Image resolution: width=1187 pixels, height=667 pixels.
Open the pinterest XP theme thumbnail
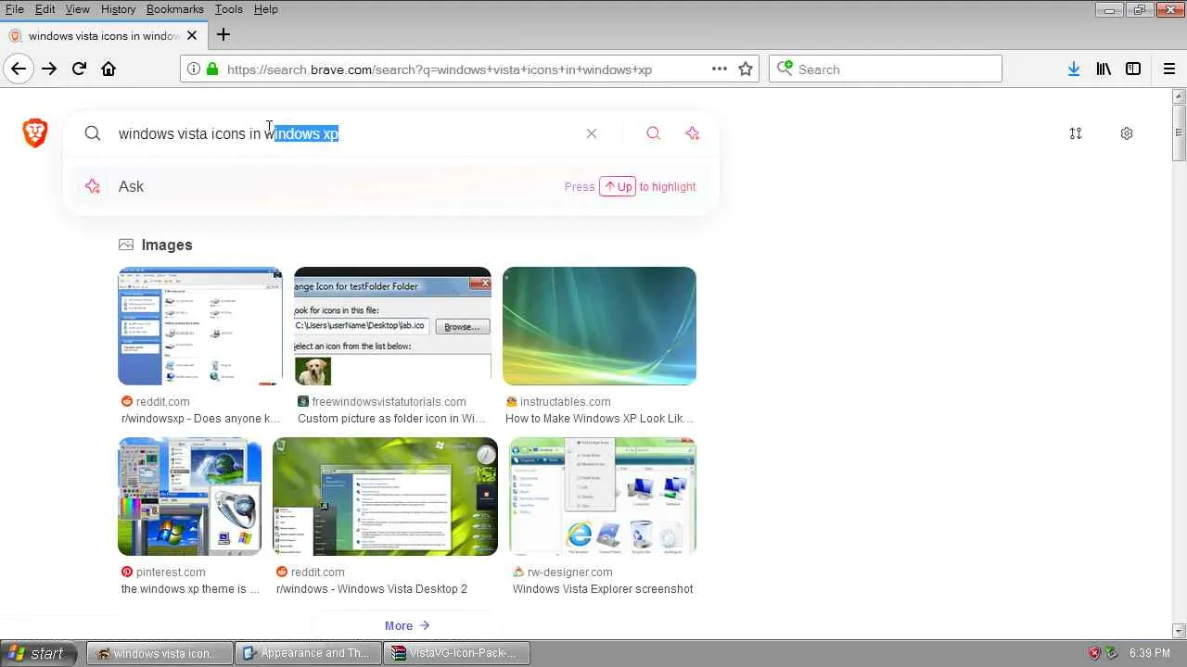(189, 497)
